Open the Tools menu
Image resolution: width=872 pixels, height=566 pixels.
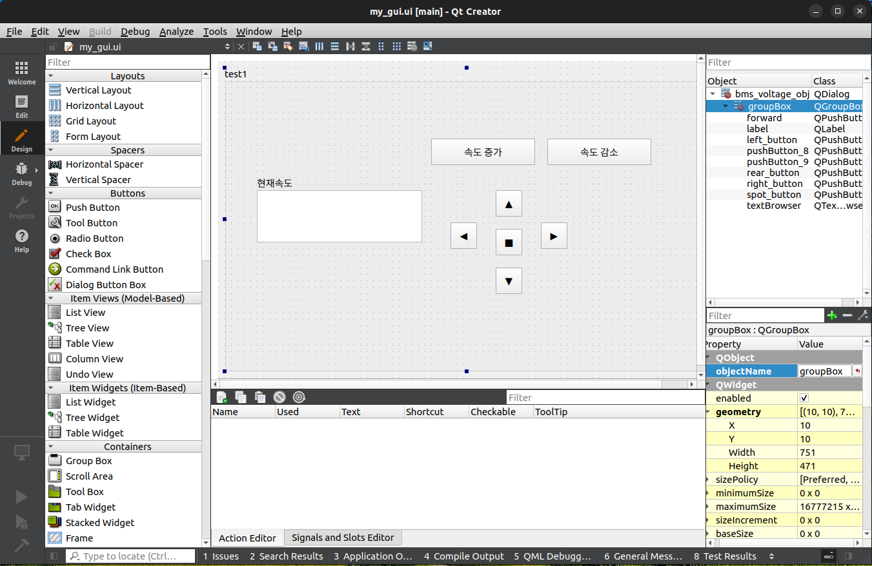[215, 31]
